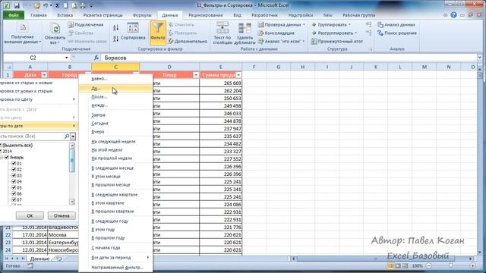Select date filter После...
The height and width of the screenshot is (273, 486).
115,97
